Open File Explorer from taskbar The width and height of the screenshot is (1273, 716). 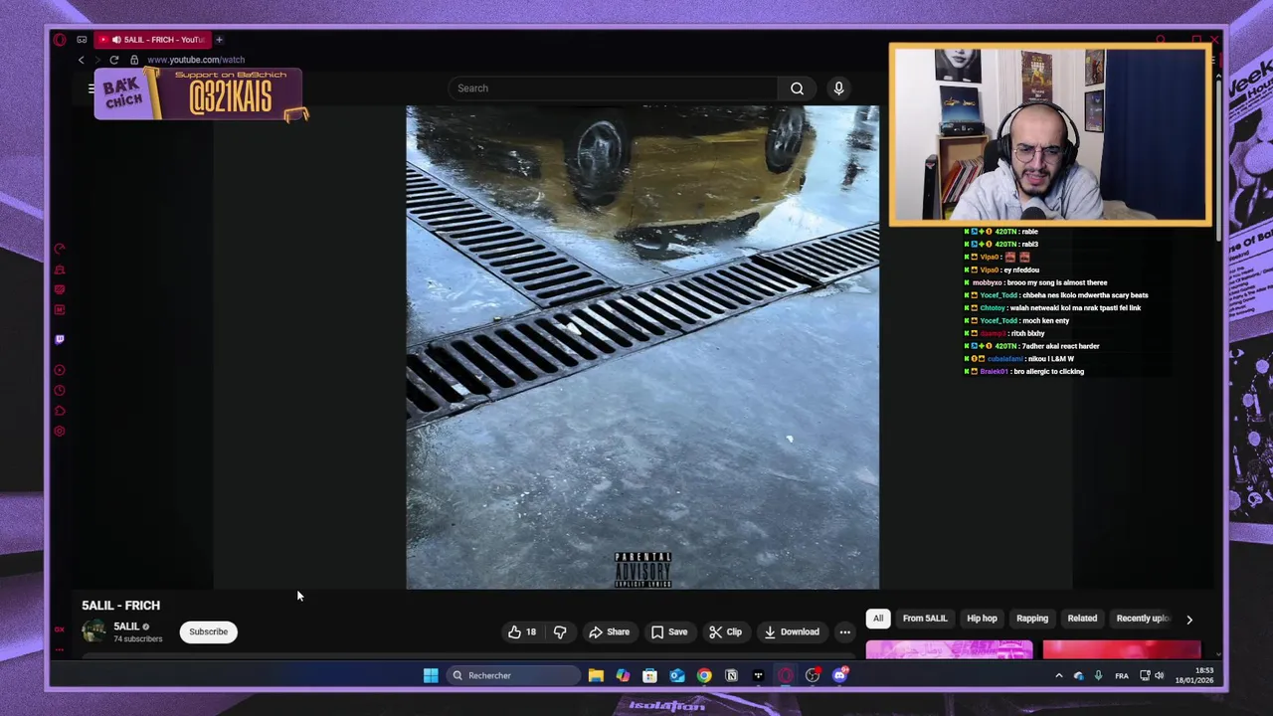pyautogui.click(x=596, y=675)
